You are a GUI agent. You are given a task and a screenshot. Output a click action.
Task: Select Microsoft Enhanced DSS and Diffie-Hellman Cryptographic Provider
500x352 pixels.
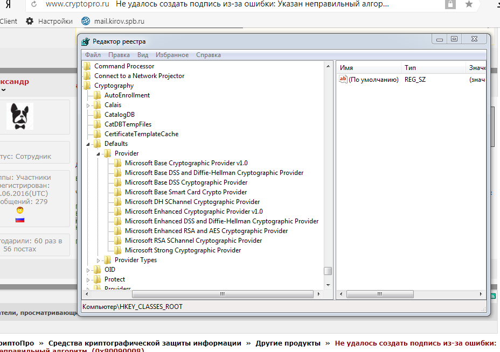point(221,221)
